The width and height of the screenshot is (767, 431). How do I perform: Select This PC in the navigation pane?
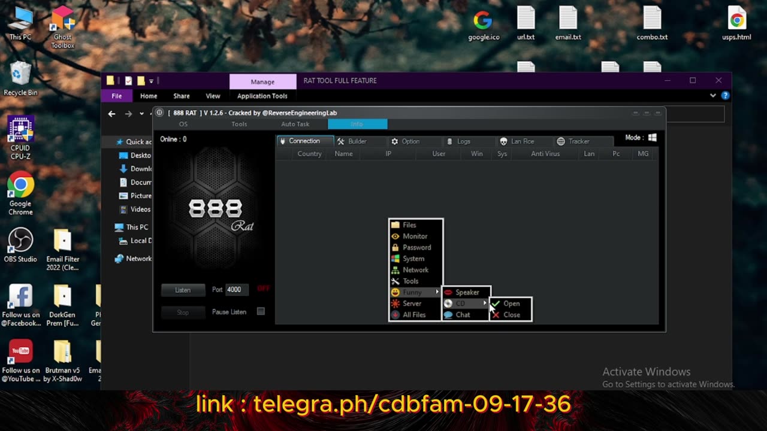pyautogui.click(x=132, y=227)
